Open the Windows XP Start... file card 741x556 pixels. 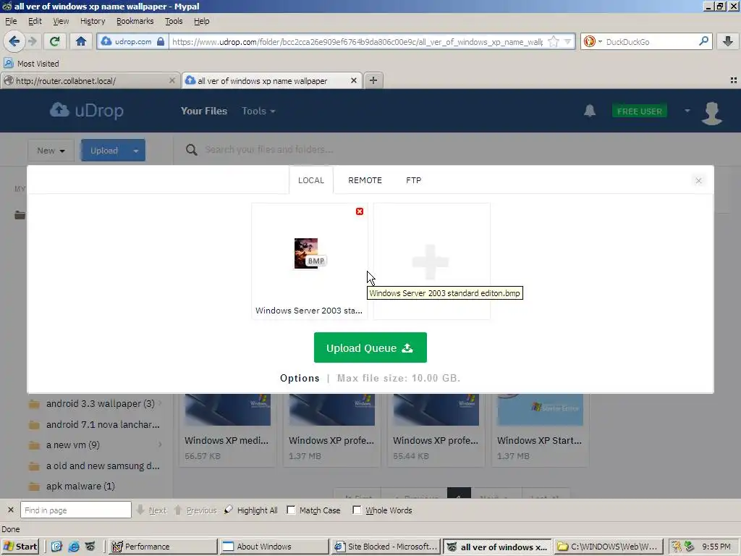tap(540, 430)
